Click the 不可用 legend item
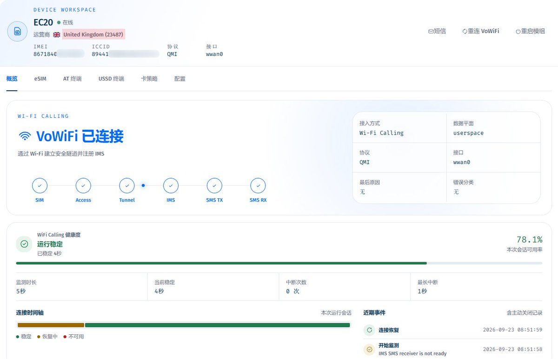 74,337
